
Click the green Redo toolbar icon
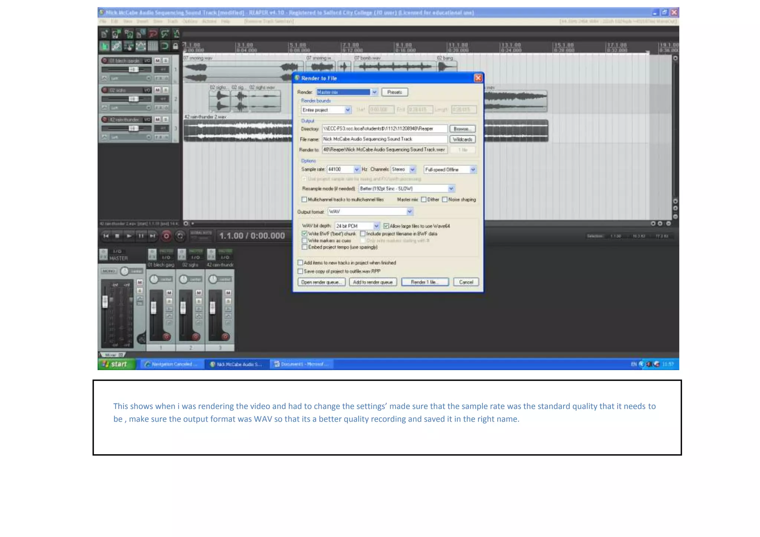[x=164, y=34]
